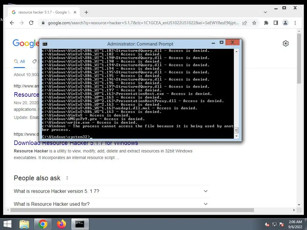Screen dimensions: 307x230
Task: Click the Chrome forward arrow
Action: click(22, 23)
